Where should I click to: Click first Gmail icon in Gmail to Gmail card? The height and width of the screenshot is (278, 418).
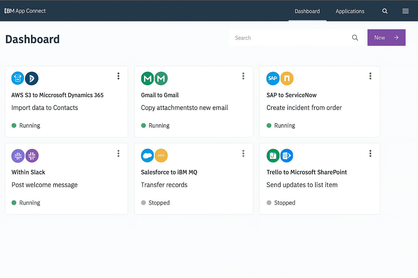tap(147, 78)
